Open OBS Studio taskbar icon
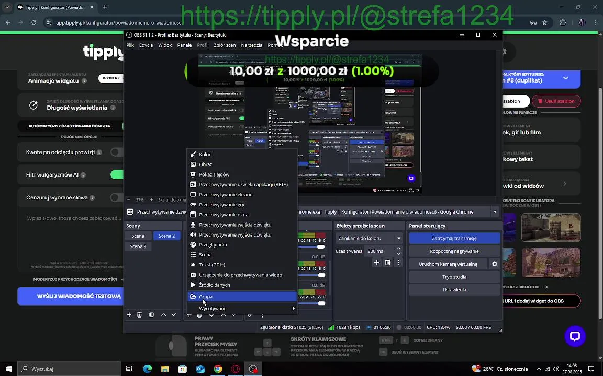603x376 pixels. pos(253,369)
